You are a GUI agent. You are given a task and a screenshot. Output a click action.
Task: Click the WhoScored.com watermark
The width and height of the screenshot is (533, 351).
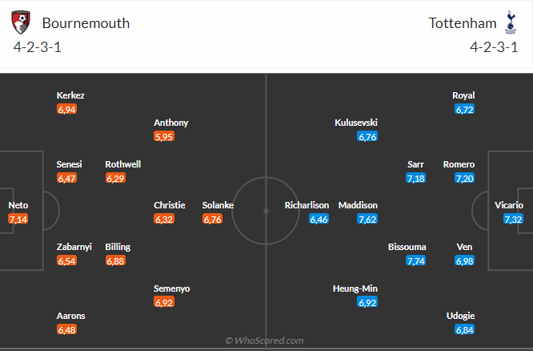pos(265,341)
